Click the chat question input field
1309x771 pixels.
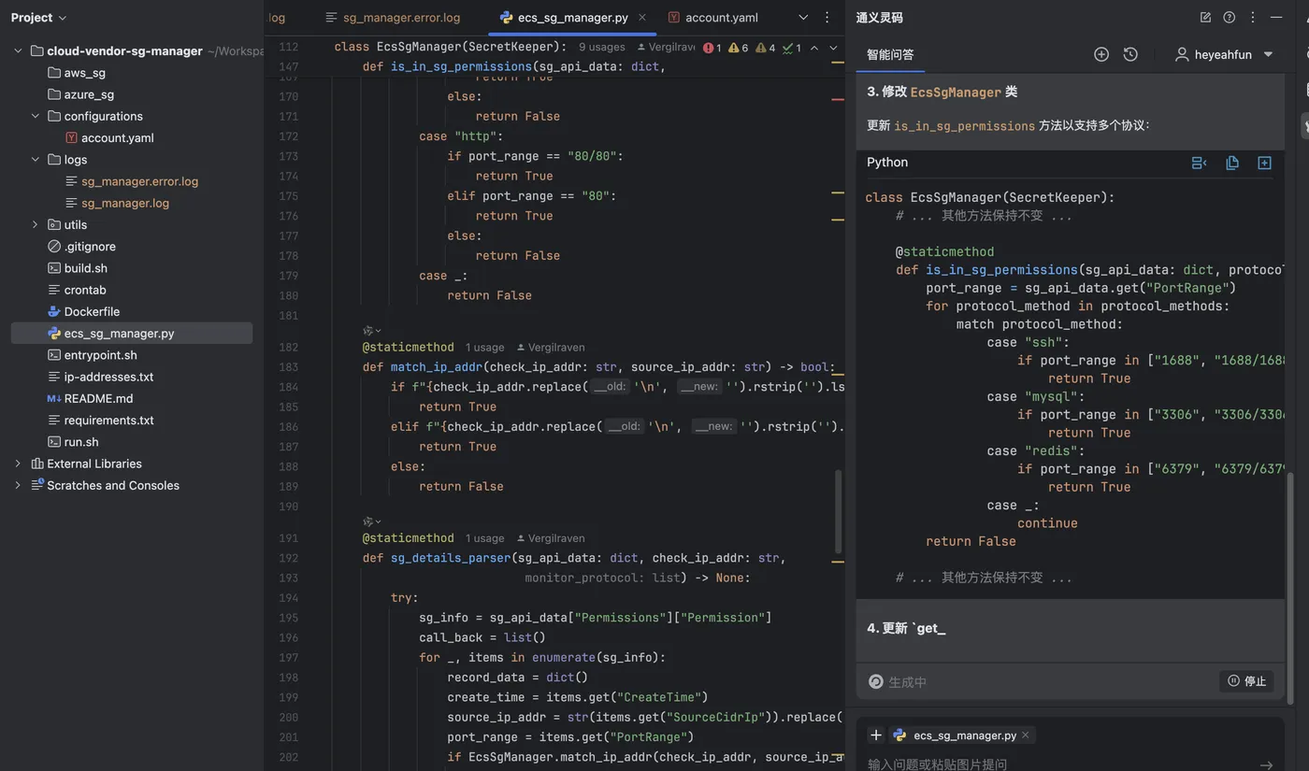tap(1057, 764)
